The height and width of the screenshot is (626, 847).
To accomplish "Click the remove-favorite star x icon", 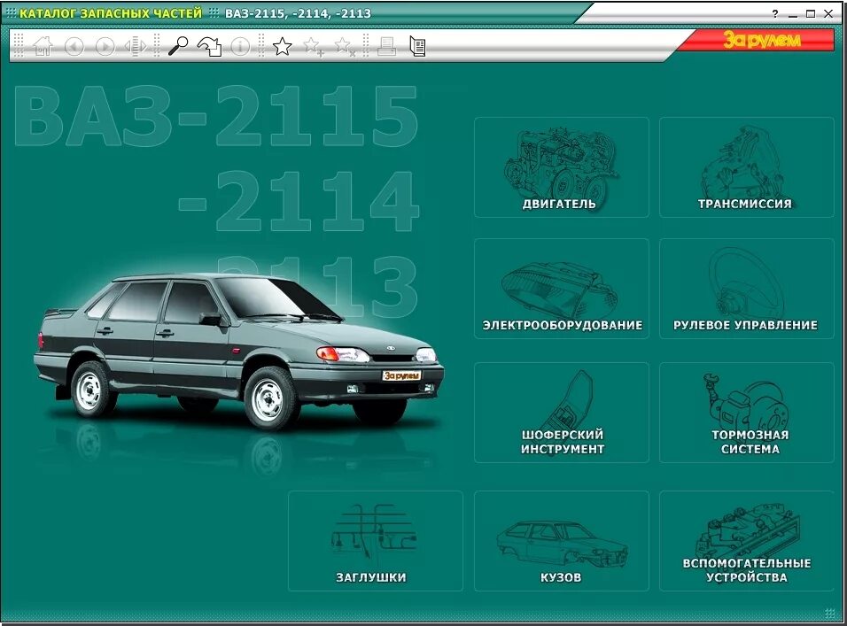I will tap(345, 46).
